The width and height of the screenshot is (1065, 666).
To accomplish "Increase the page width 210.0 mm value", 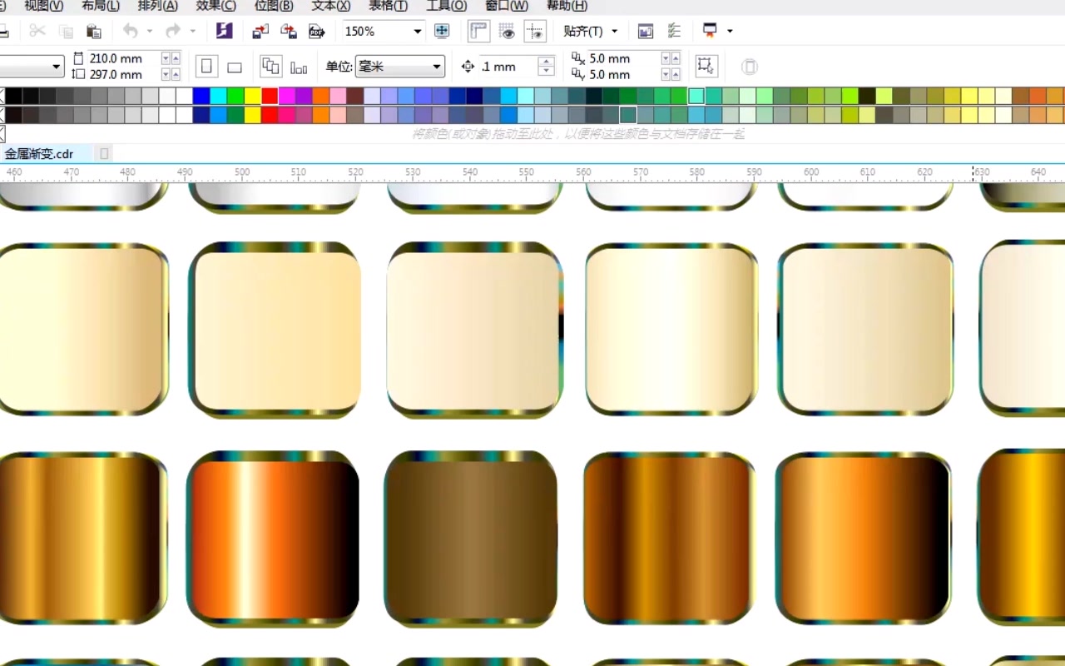I will (x=176, y=58).
